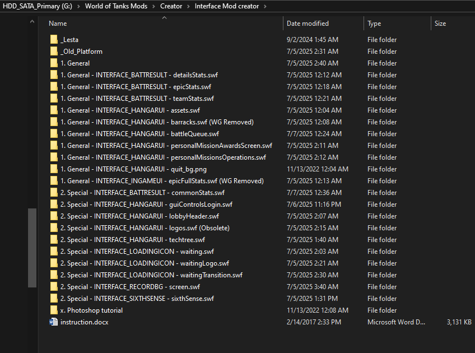
Task: Click the guiControlsLogin.swf folder name
Action: coord(146,204)
